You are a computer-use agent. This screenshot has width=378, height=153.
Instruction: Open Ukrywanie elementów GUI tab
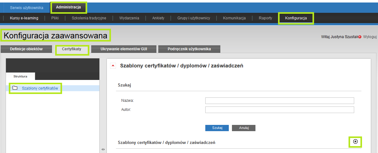[124, 49]
